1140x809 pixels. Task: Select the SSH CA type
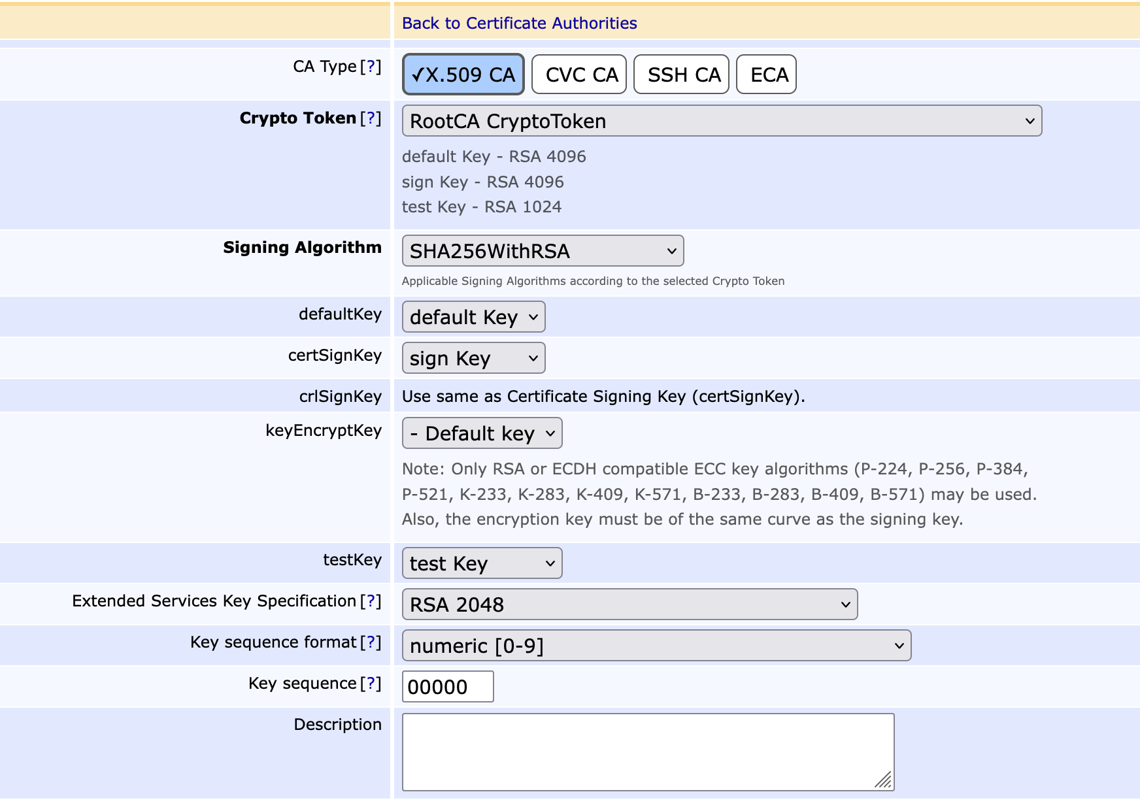pyautogui.click(x=681, y=74)
